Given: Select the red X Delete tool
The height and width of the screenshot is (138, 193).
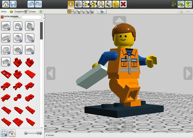Looking at the screenshot, I should click(123, 4).
